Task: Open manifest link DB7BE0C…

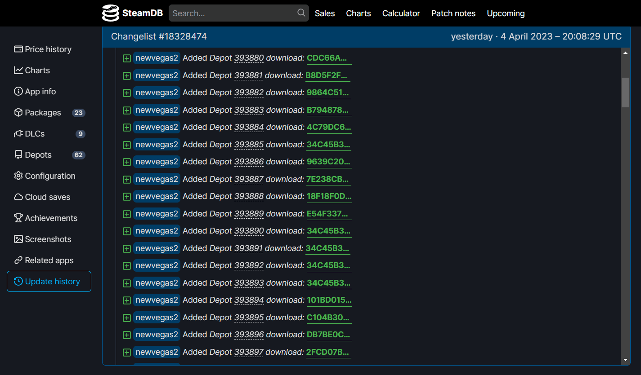Action: pos(328,335)
